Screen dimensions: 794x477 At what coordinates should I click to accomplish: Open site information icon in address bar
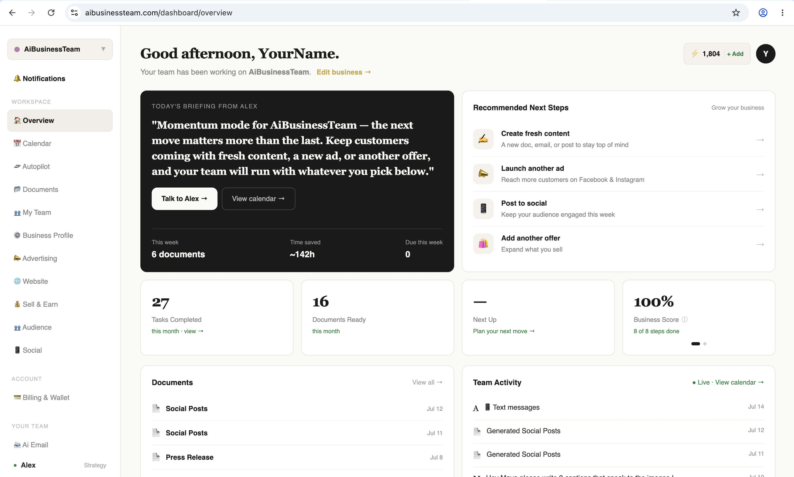coord(74,13)
